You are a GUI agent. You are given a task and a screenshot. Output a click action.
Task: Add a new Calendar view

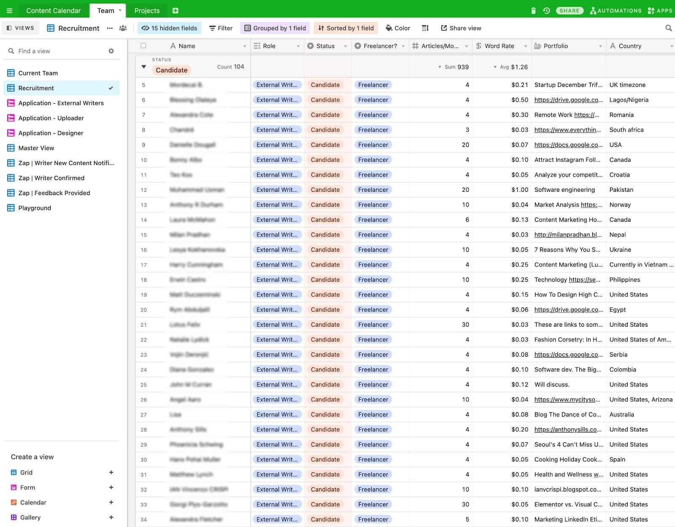pos(111,503)
